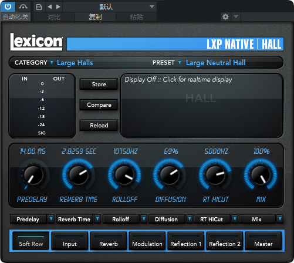Switch to the Modulation tab
Image resolution: width=294 pixels, height=263 pixels.
pos(147,241)
